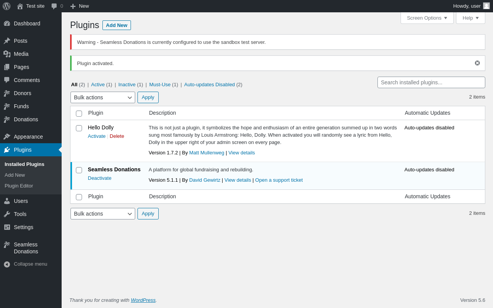
Task: Click the Tools wrench icon
Action: point(7,214)
